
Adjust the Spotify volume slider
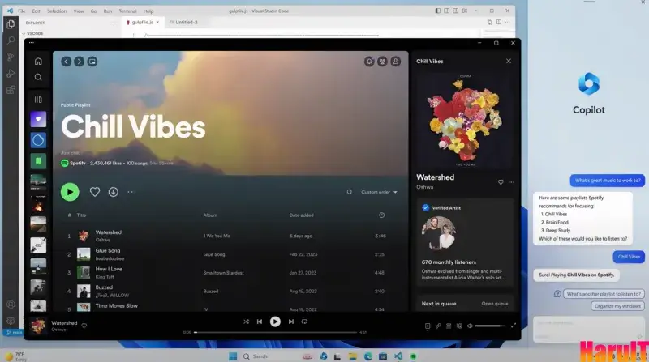tap(490, 326)
